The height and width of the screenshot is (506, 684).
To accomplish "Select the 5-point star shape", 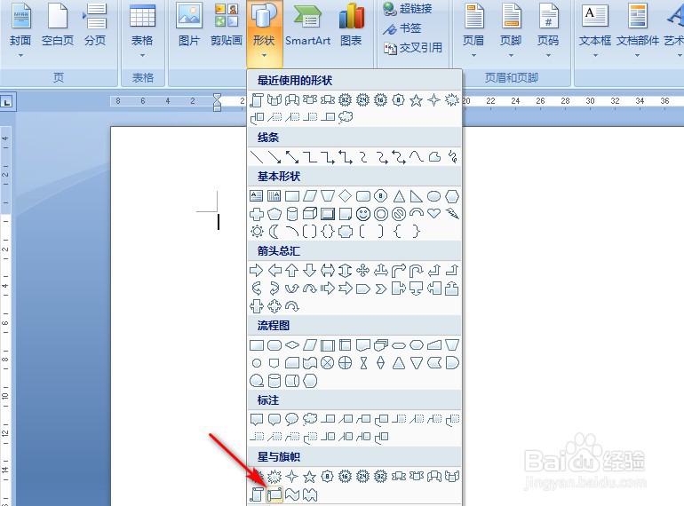I will point(310,477).
